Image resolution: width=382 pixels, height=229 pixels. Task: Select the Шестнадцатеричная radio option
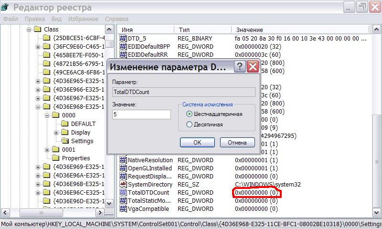coord(190,114)
